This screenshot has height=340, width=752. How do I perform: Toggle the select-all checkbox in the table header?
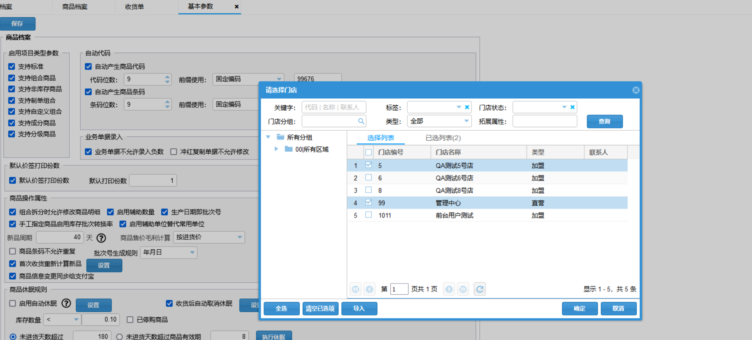point(368,153)
